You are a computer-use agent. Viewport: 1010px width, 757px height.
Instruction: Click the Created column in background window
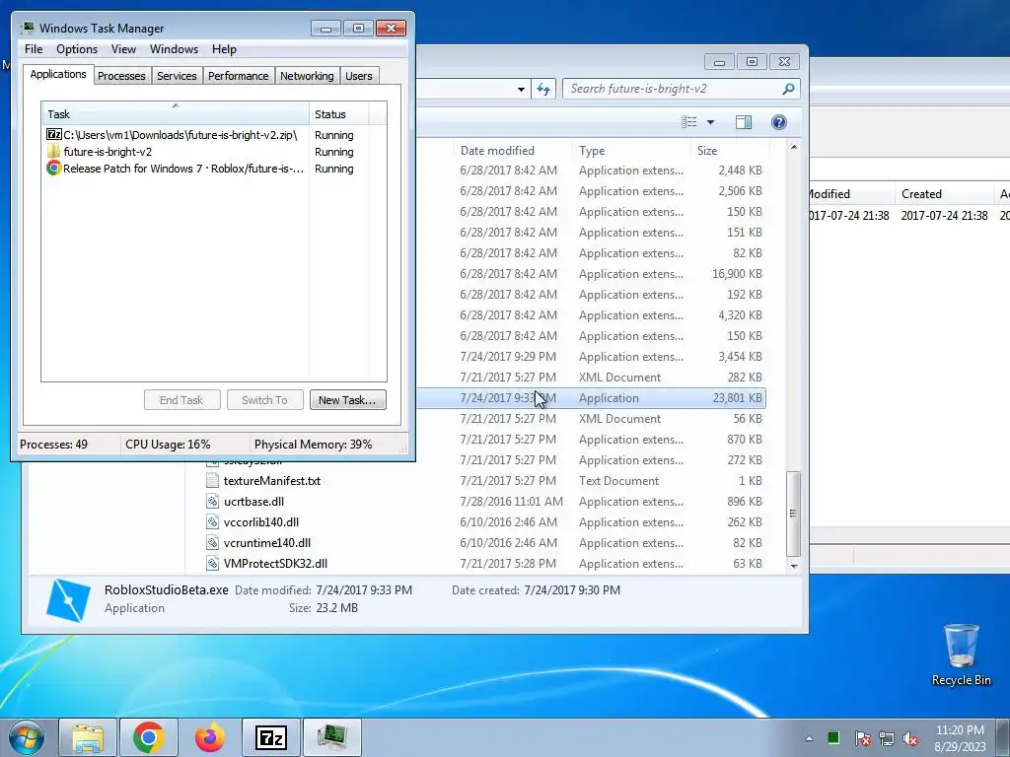point(944,194)
